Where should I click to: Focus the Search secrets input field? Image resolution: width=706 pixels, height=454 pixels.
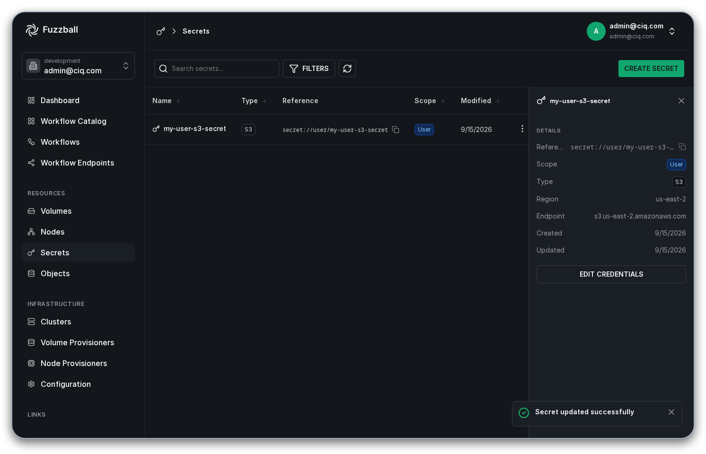[217, 69]
